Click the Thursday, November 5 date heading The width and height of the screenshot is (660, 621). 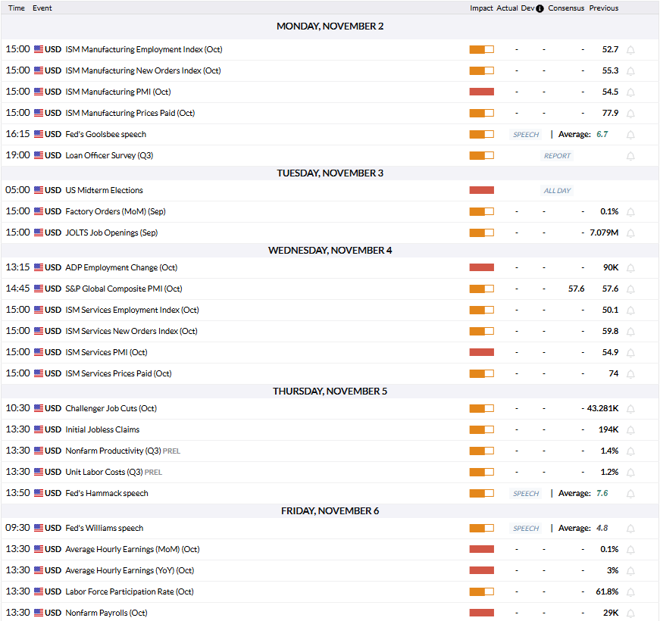pos(330,392)
